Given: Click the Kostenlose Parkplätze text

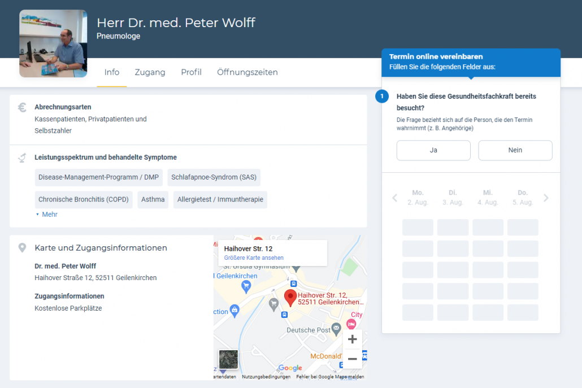Looking at the screenshot, I should click(68, 308).
